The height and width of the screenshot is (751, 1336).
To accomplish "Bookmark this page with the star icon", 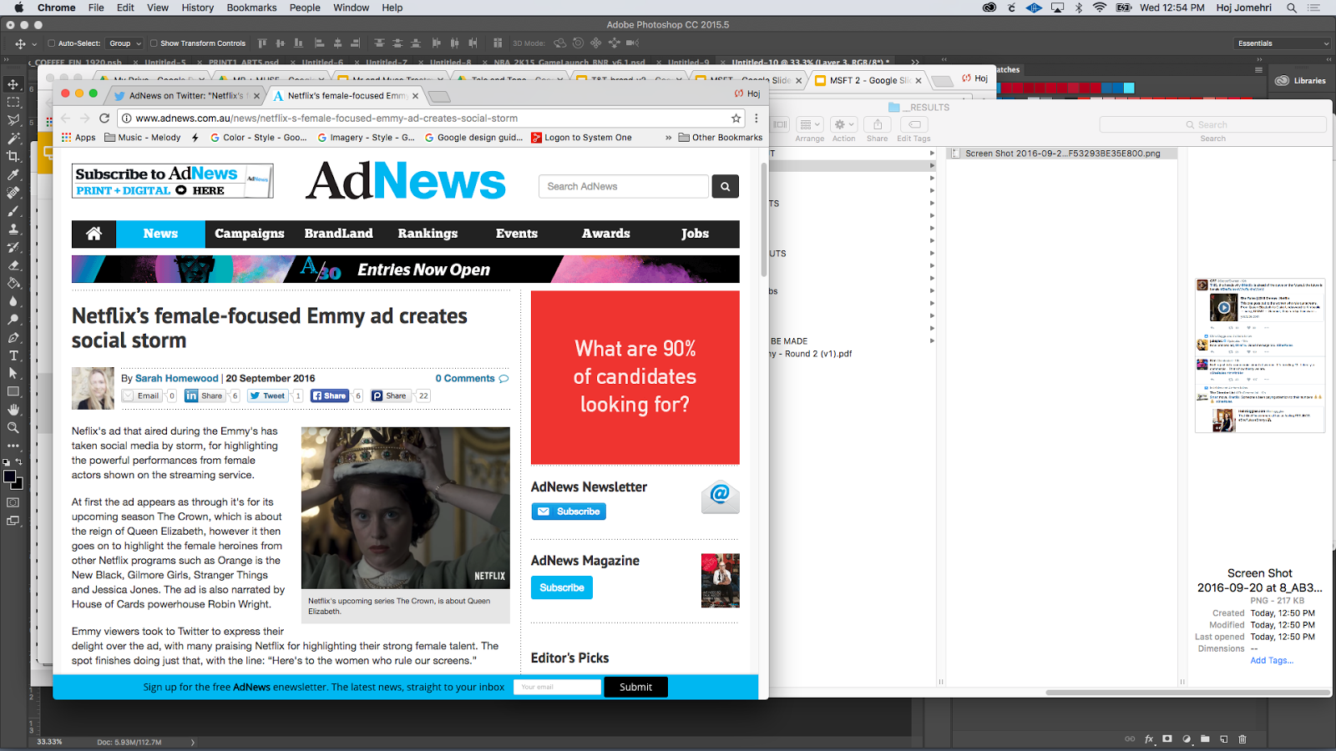I will (x=736, y=118).
